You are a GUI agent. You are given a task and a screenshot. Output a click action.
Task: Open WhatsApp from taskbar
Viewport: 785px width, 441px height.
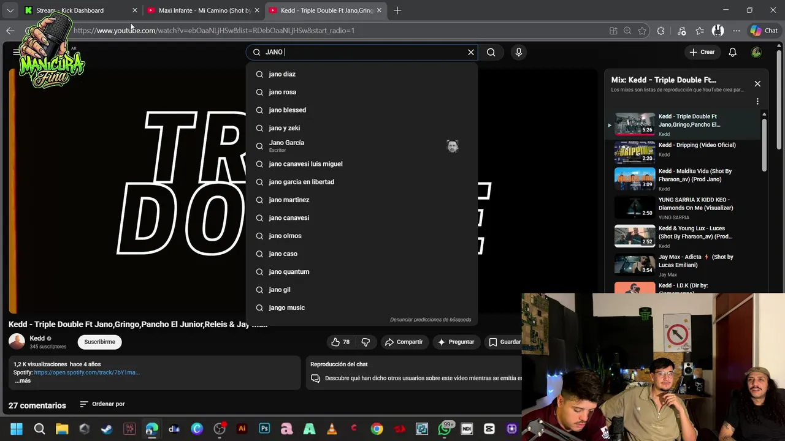point(445,429)
